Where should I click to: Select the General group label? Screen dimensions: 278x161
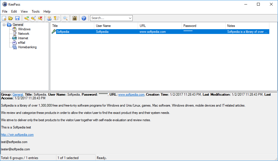(x=18, y=25)
